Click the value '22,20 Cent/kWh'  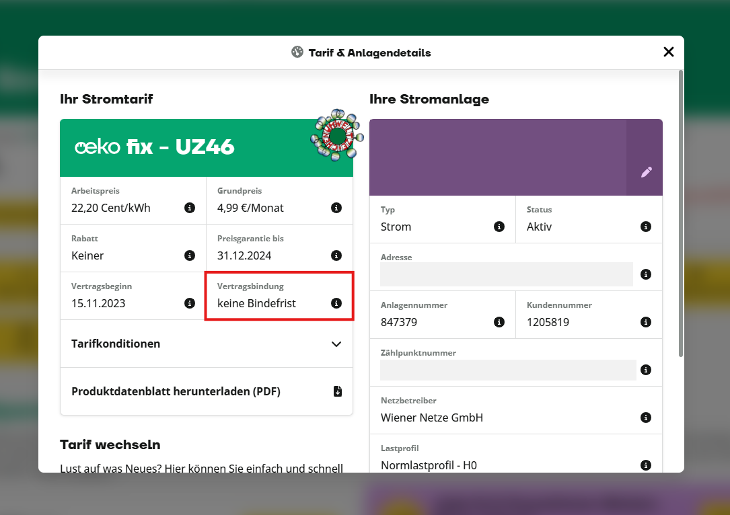[111, 208]
